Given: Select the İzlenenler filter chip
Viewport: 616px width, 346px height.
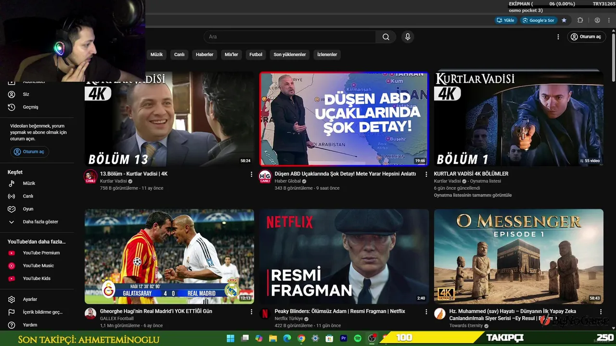Looking at the screenshot, I should click(327, 55).
